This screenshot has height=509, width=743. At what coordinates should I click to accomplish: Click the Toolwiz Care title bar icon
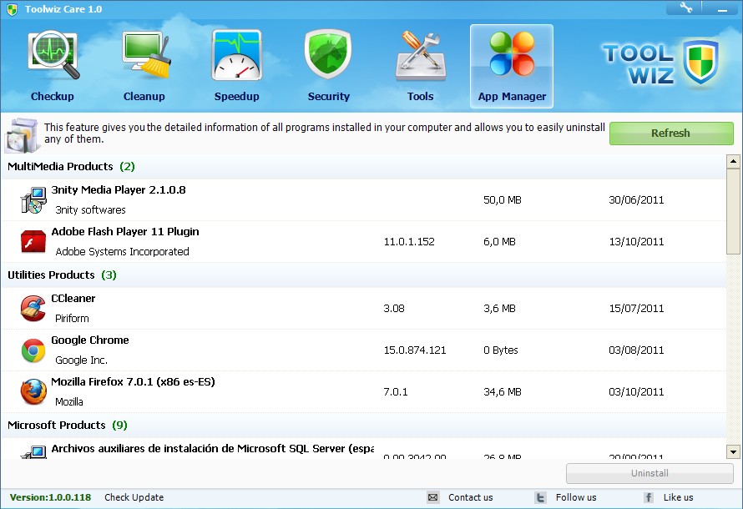tap(13, 9)
